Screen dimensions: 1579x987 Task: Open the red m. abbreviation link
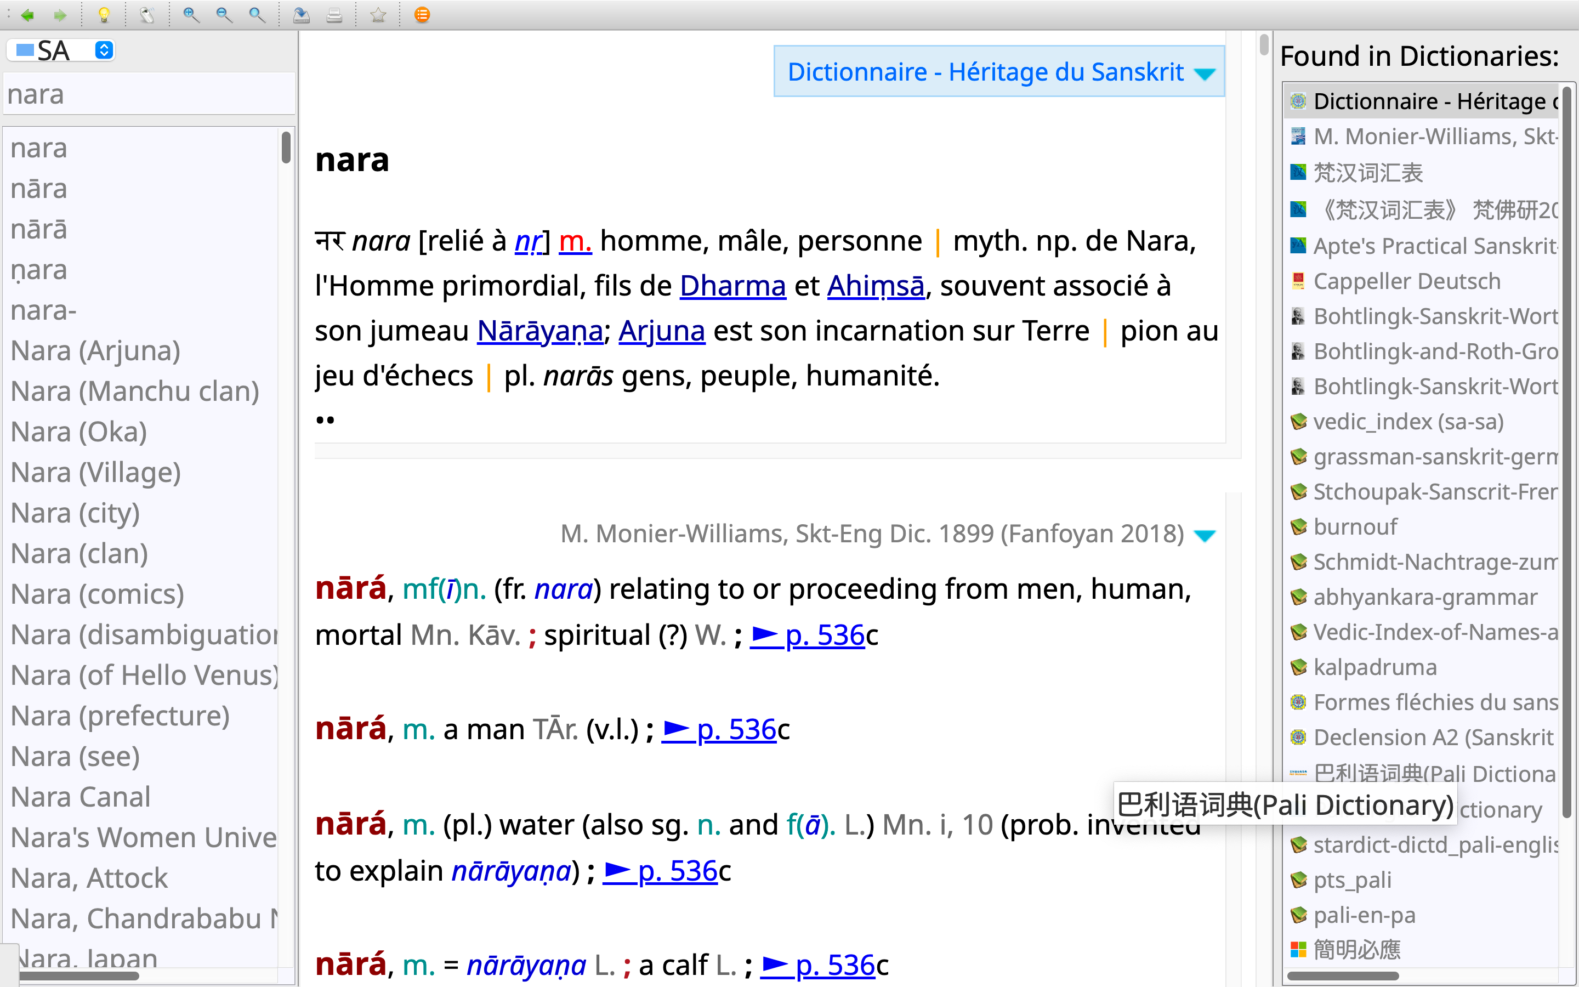pos(576,241)
